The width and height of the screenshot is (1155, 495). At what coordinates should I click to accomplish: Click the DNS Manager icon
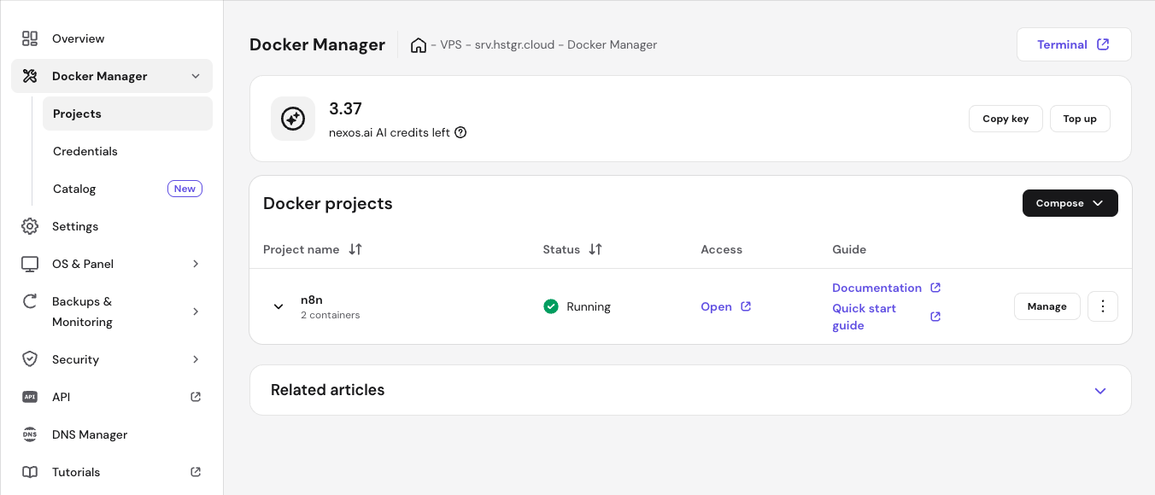(30, 434)
